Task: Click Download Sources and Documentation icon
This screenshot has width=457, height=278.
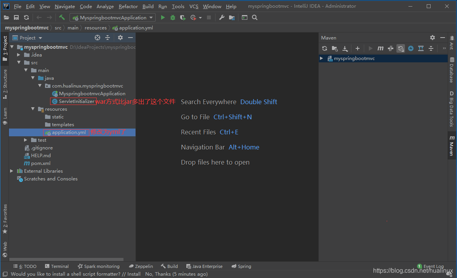Action: [345, 48]
